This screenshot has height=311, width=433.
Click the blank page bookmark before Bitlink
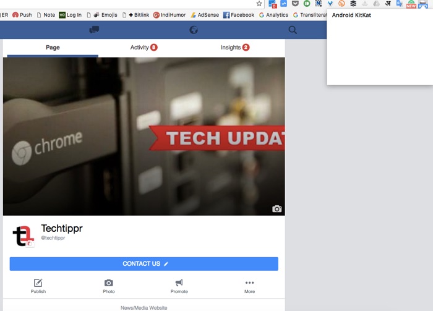click(124, 15)
